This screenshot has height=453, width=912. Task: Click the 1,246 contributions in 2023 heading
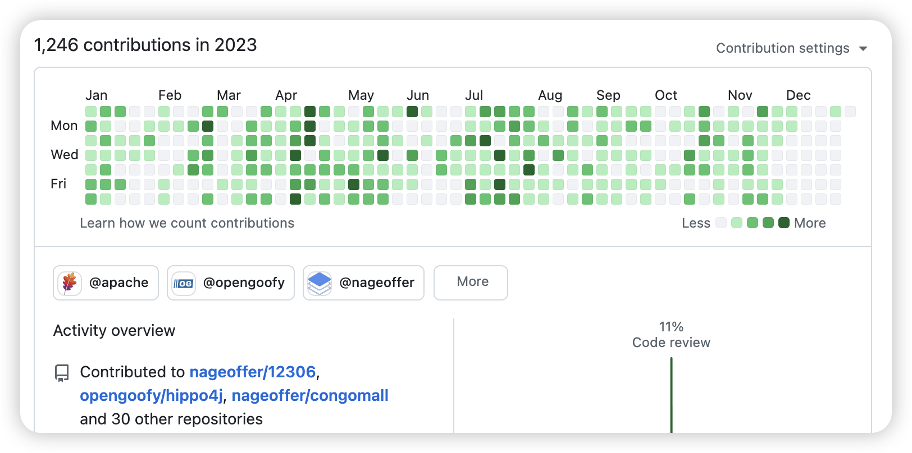[145, 45]
